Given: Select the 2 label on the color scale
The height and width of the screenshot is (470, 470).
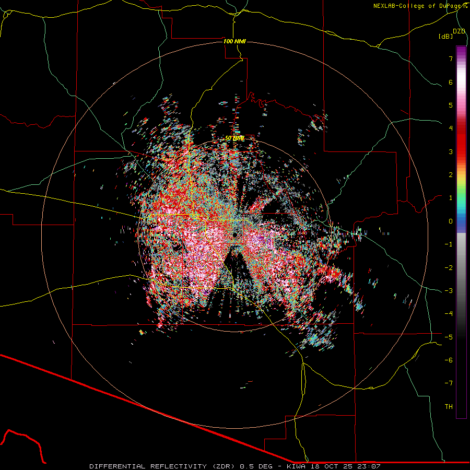Looking at the screenshot, I should pyautogui.click(x=451, y=175).
